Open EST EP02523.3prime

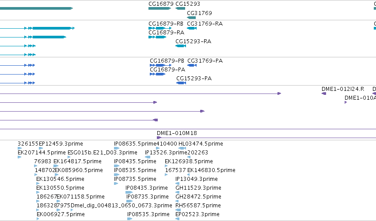click(x=197, y=214)
